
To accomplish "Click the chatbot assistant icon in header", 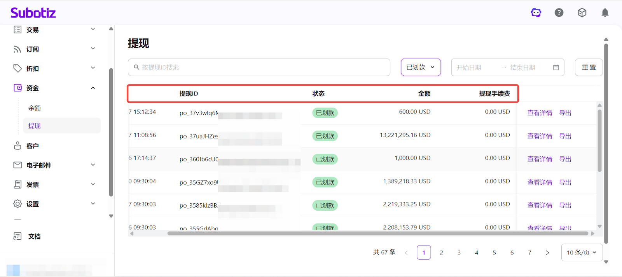I will [536, 13].
